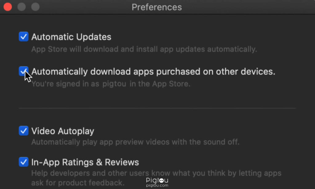The width and height of the screenshot is (315, 189).
Task: Click the Preferences window title
Action: (x=157, y=7)
